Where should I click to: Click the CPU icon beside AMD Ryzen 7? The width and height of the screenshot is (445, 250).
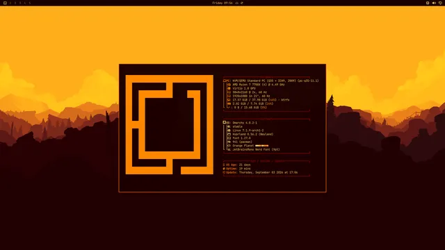coord(229,85)
